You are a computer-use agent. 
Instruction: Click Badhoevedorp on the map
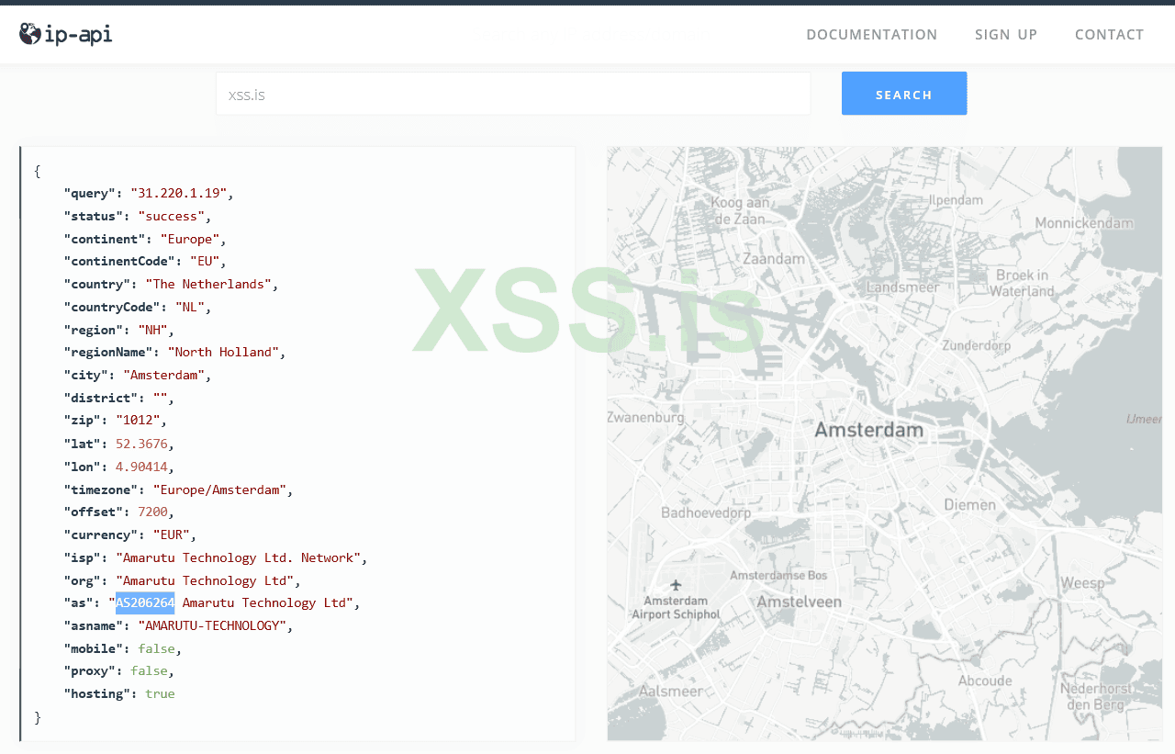706,512
